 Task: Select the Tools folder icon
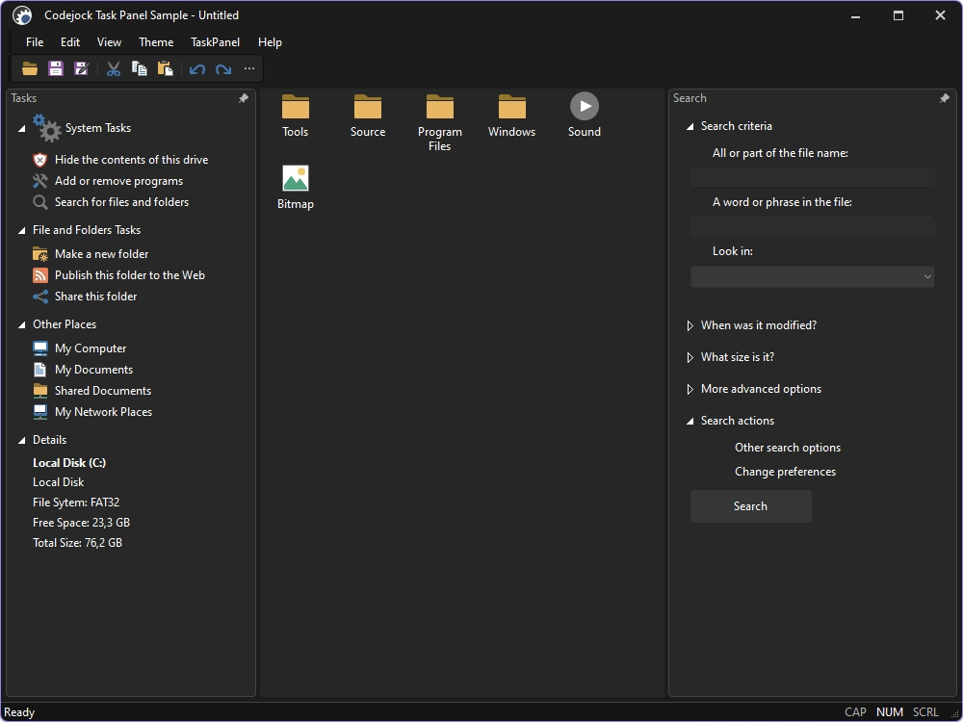click(296, 106)
